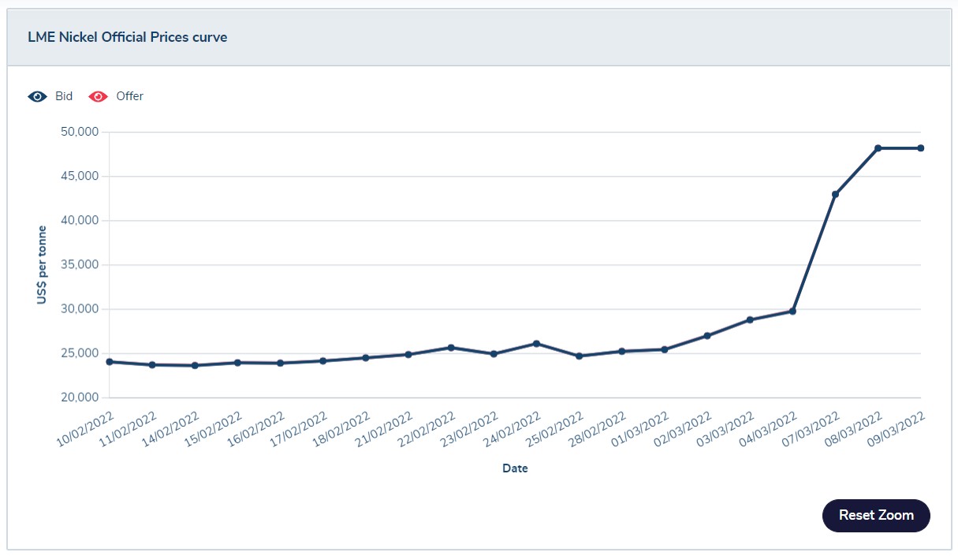Click the 30,000 y-axis label
Image resolution: width=958 pixels, height=556 pixels.
pyautogui.click(x=79, y=309)
